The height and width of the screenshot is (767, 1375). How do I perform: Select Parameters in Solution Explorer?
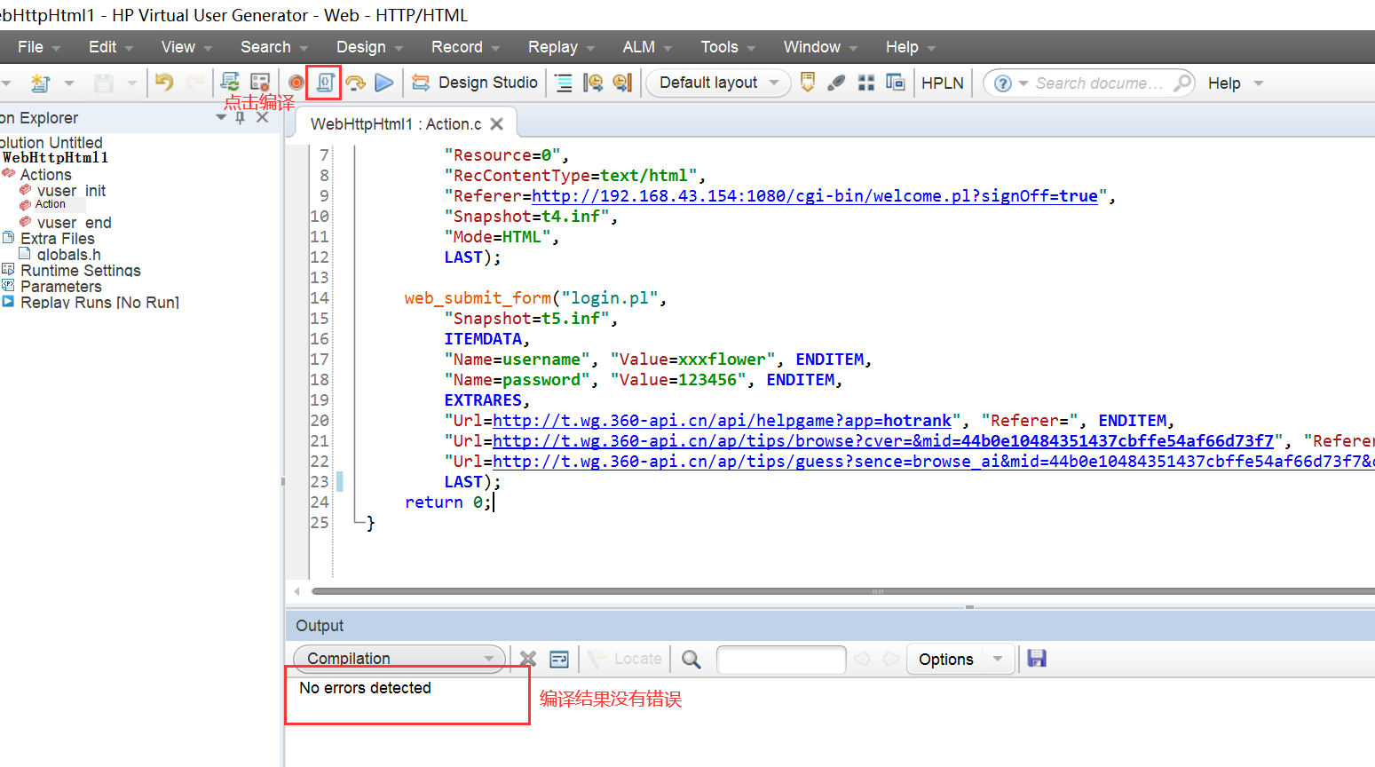tap(61, 287)
